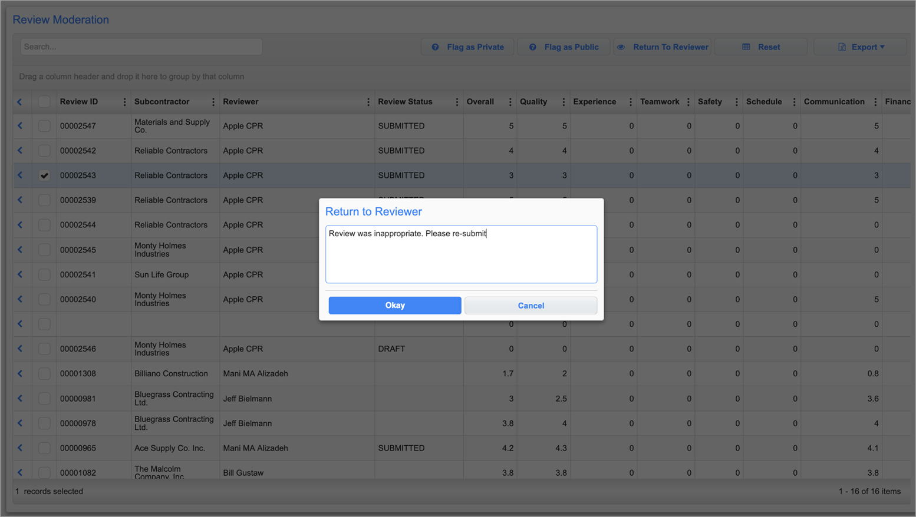Uncheck the review 00002543 checkbox
This screenshot has height=517, width=916.
44,175
